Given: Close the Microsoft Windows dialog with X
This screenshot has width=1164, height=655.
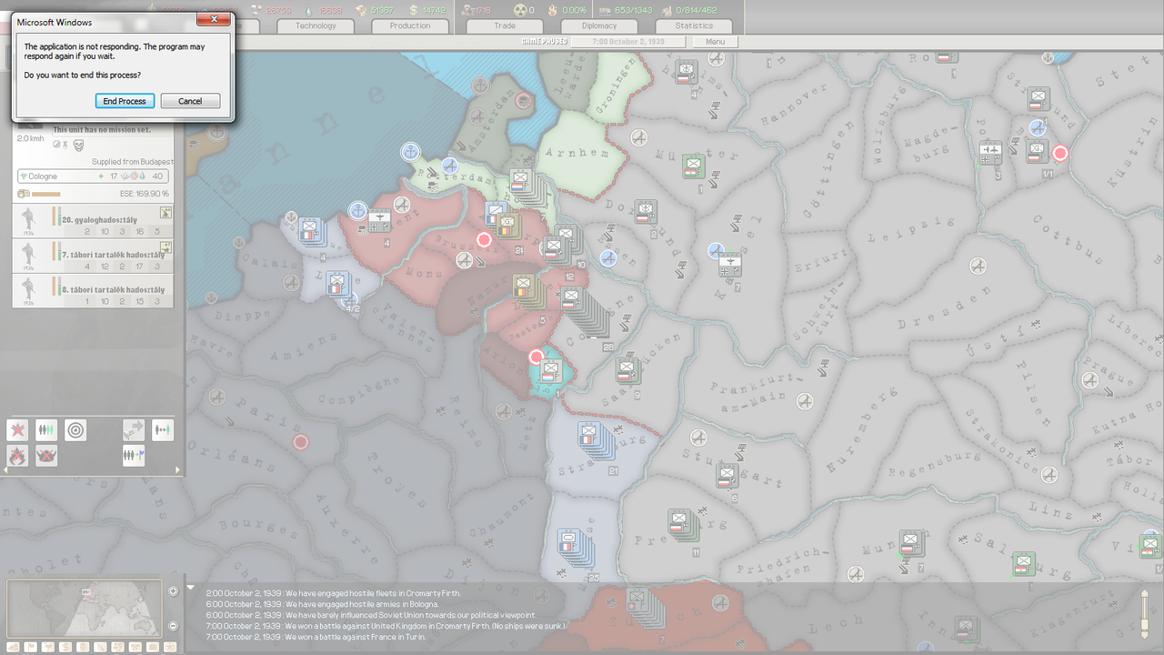Looking at the screenshot, I should (x=214, y=18).
